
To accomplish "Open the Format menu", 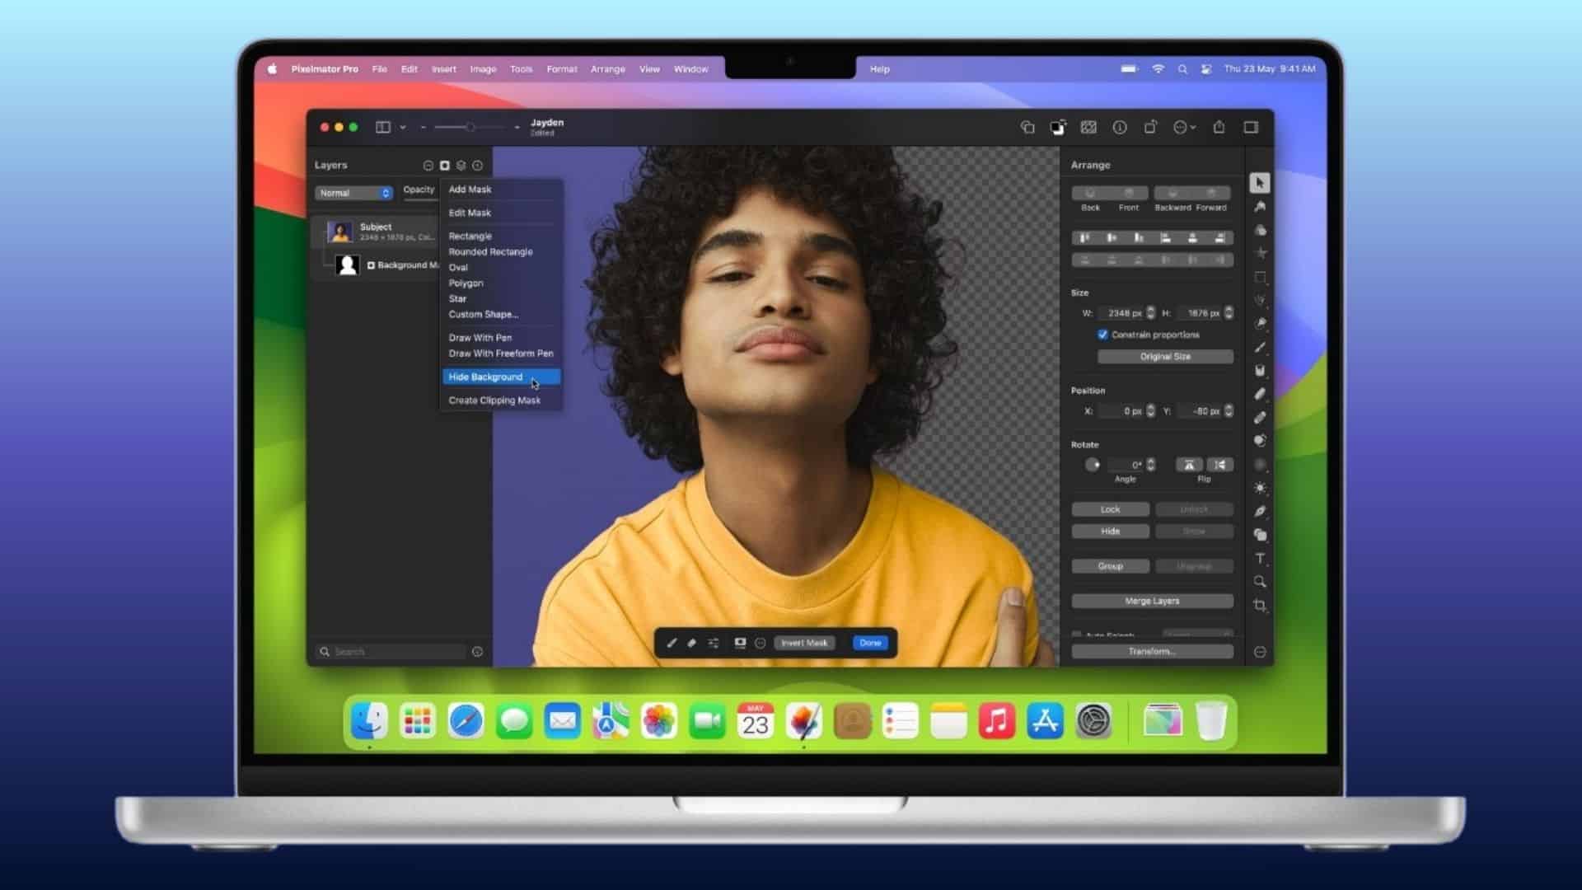I will (562, 69).
